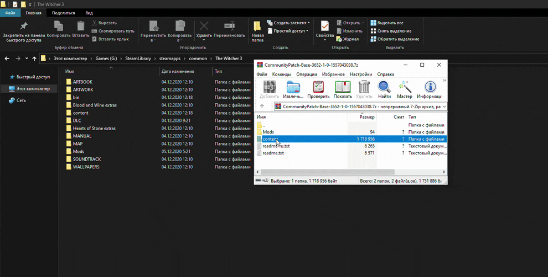Click Copy path (Скопировать путь)

[113, 31]
